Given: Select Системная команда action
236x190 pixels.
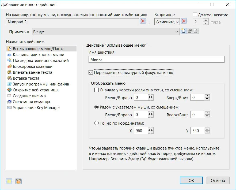Looking at the screenshot, I should [x=41, y=102].
